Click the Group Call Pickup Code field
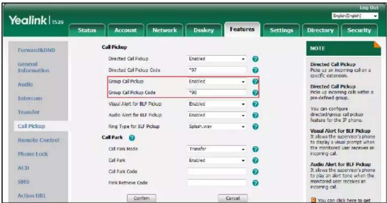 tap(217, 93)
